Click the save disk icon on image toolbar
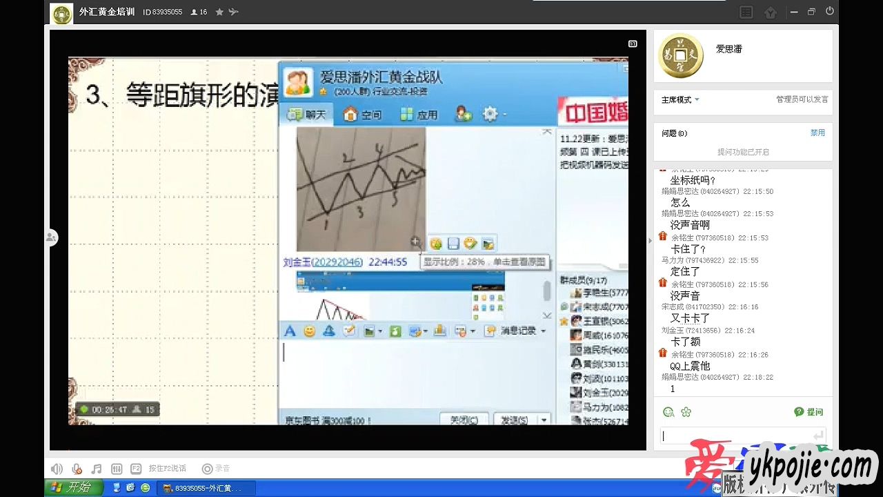 pyautogui.click(x=453, y=243)
